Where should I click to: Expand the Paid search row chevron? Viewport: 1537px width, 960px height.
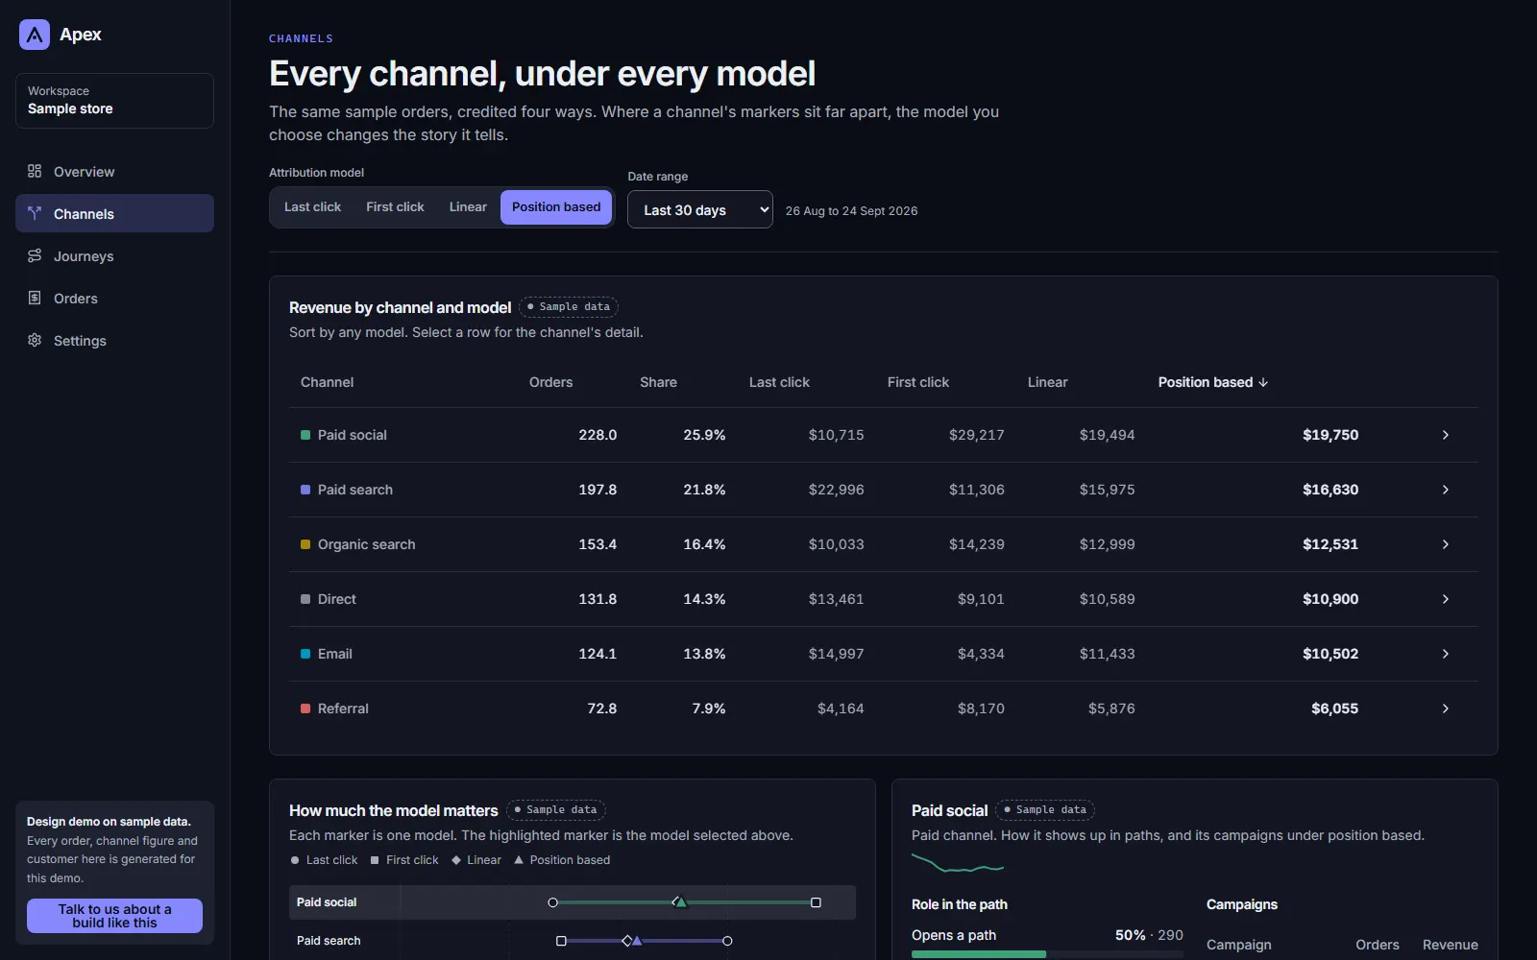(x=1445, y=490)
